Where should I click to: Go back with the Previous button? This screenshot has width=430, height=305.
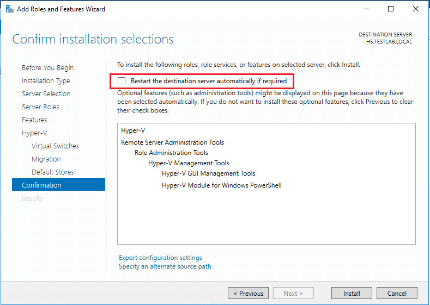[248, 293]
